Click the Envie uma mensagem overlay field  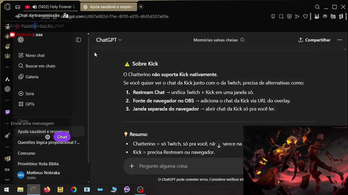39,123
